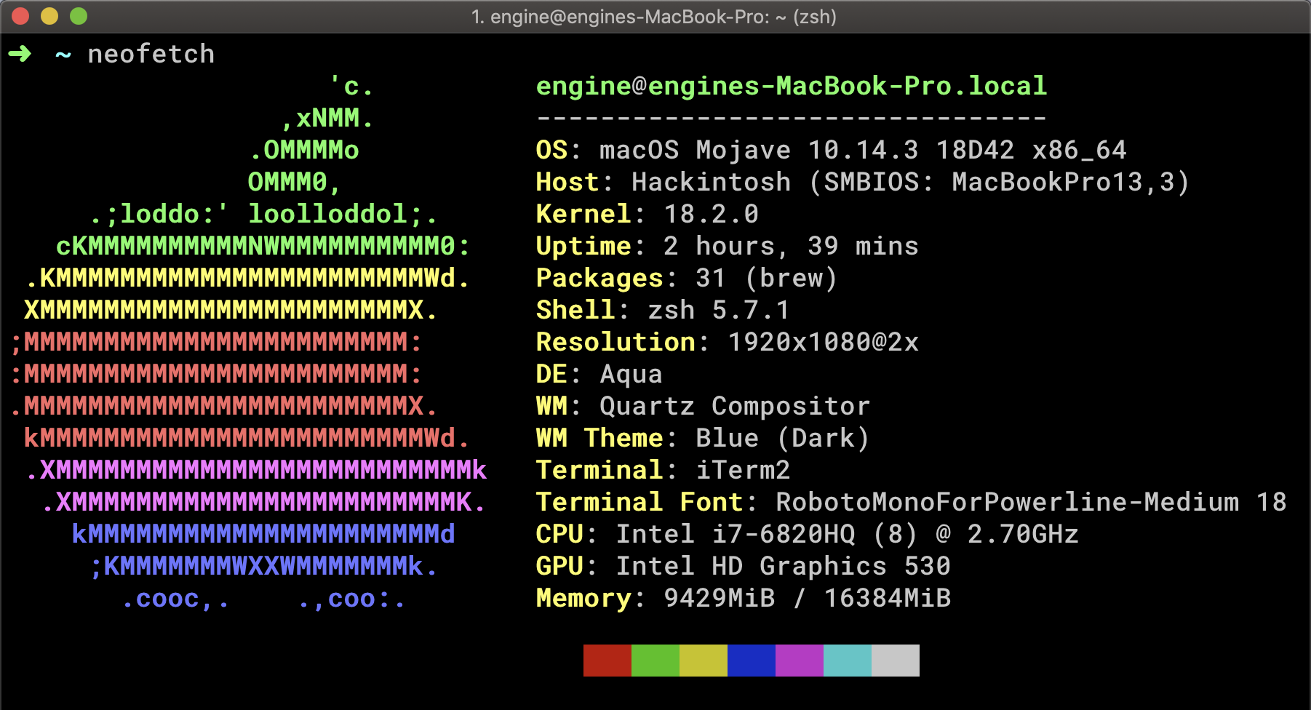Click the OS line 'macOS Mojave 10.14.3'

759,150
